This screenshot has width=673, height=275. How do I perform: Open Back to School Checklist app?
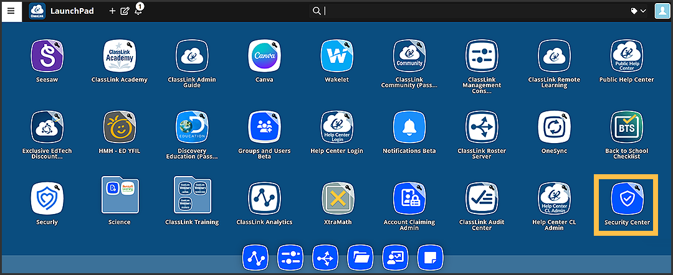pos(627,128)
